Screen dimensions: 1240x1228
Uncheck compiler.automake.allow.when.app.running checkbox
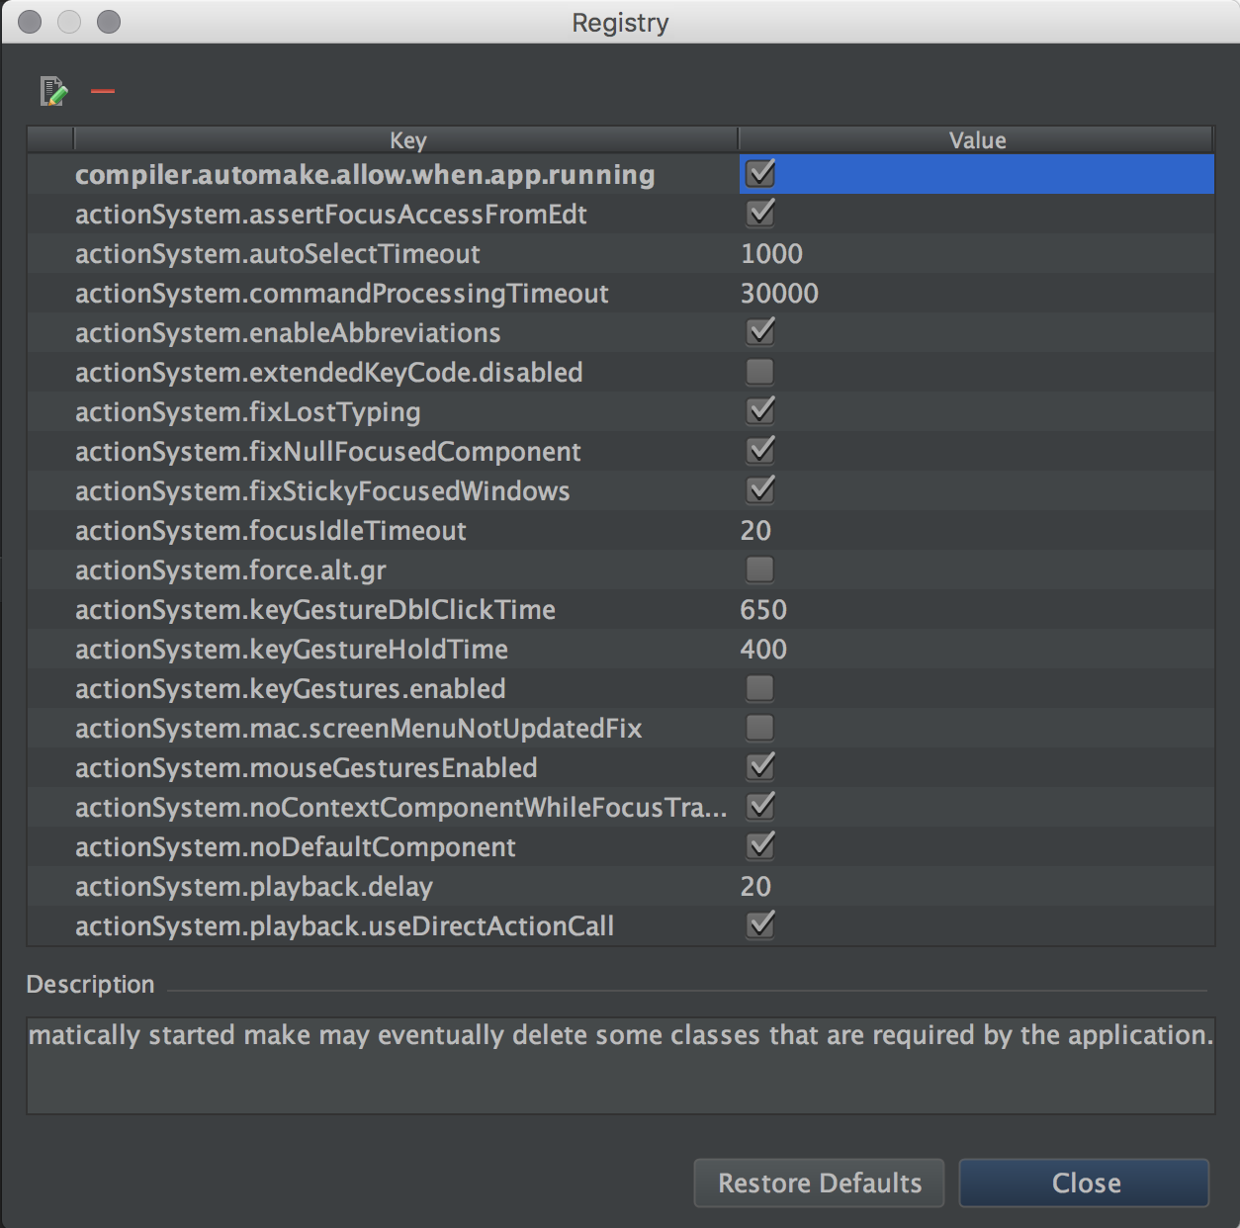760,174
